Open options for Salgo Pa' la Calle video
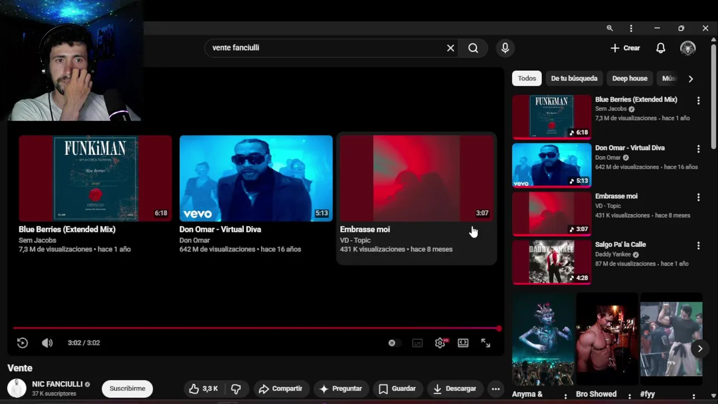This screenshot has width=718, height=404. point(698,245)
